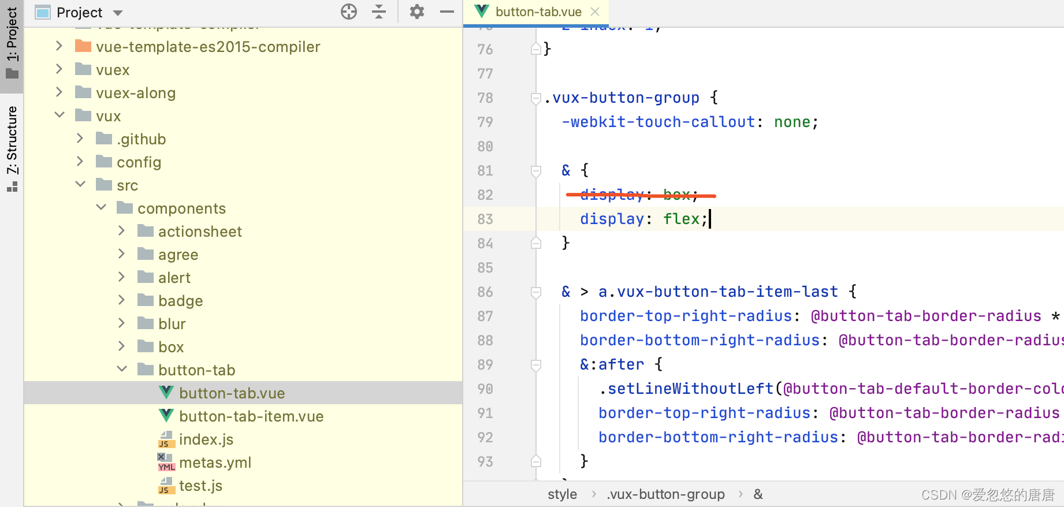Expand the vue-template-es2015-compiler folder
Viewport: 1064px width, 507px height.
59,46
